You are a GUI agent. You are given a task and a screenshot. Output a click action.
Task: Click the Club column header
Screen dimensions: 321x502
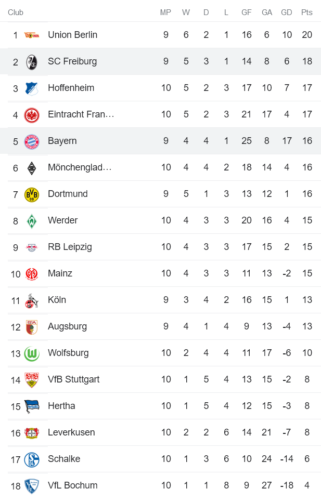pyautogui.click(x=15, y=12)
